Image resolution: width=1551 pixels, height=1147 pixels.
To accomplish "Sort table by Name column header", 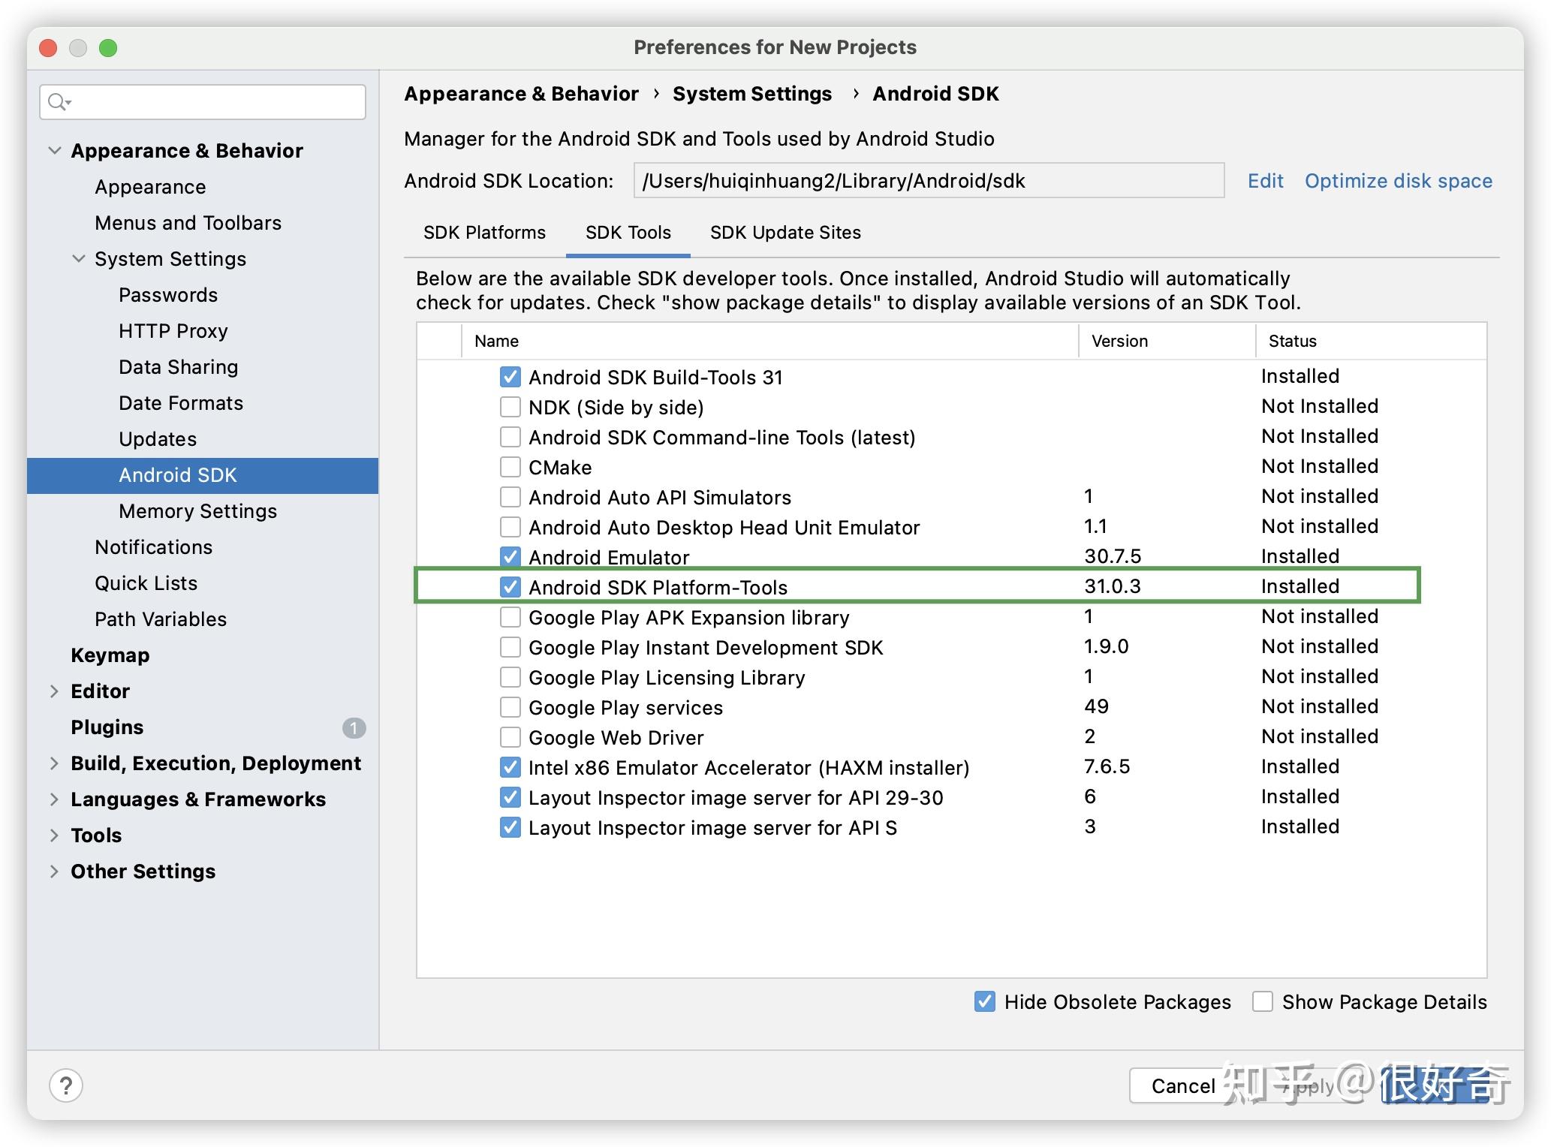I will coord(770,341).
